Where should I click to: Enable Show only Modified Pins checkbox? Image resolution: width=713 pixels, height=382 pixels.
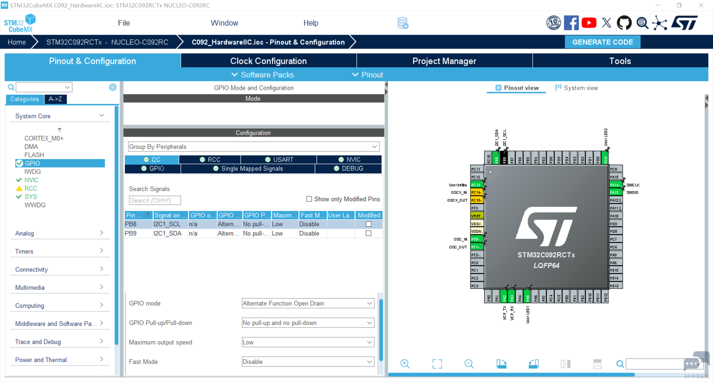(309, 199)
